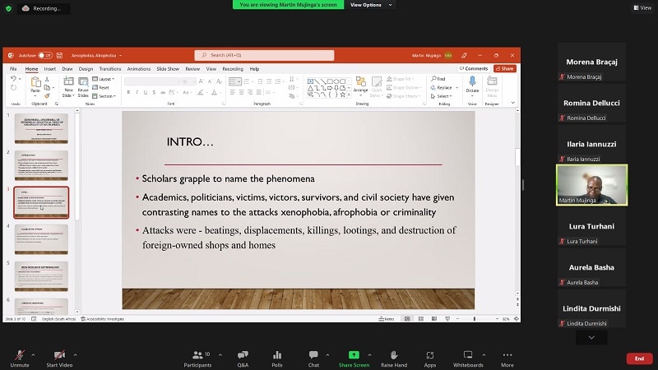
Task: Open the Q&A panel
Action: (x=243, y=357)
